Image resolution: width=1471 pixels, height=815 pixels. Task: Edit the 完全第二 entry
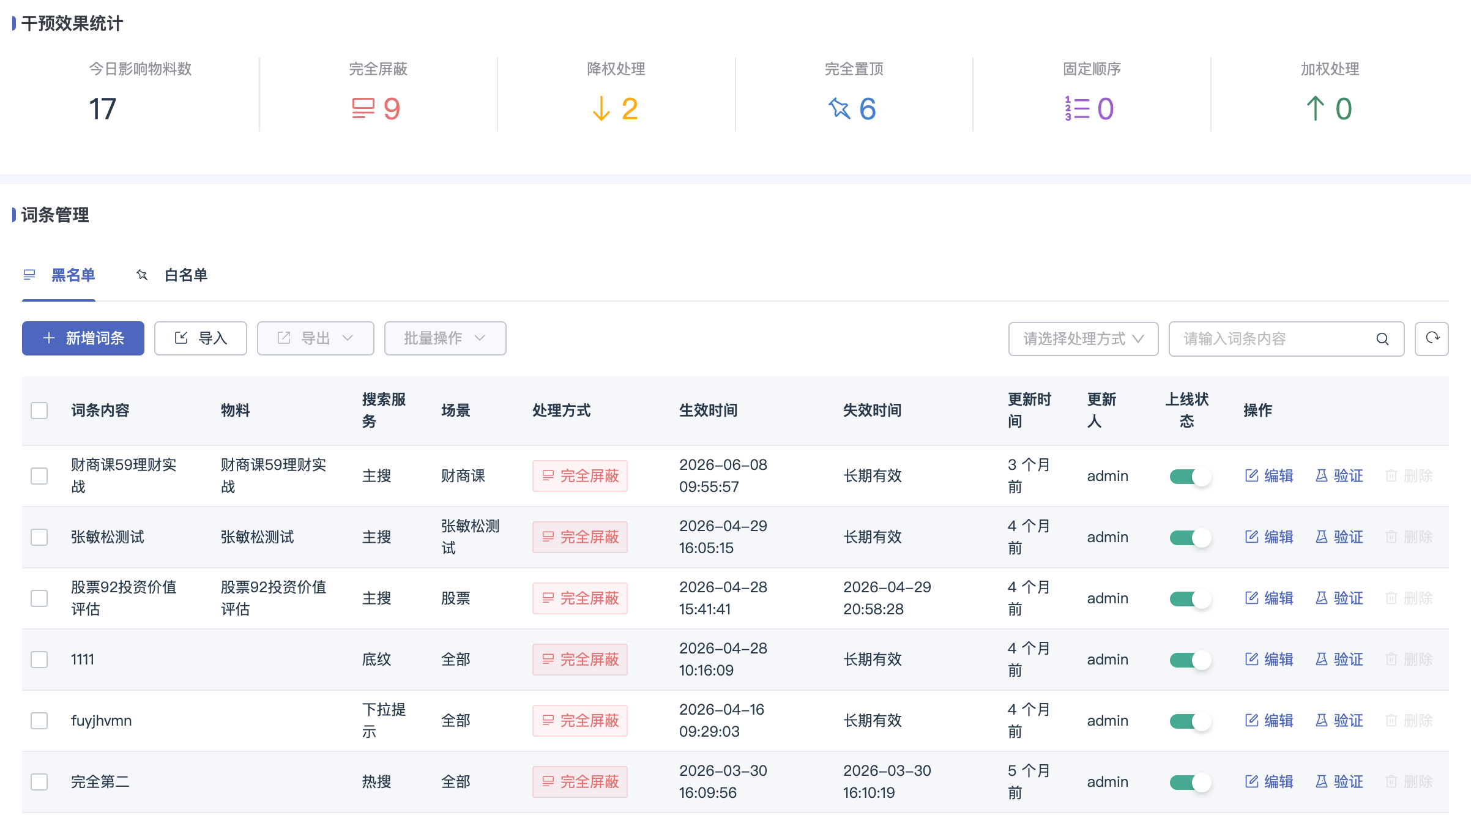1269,782
